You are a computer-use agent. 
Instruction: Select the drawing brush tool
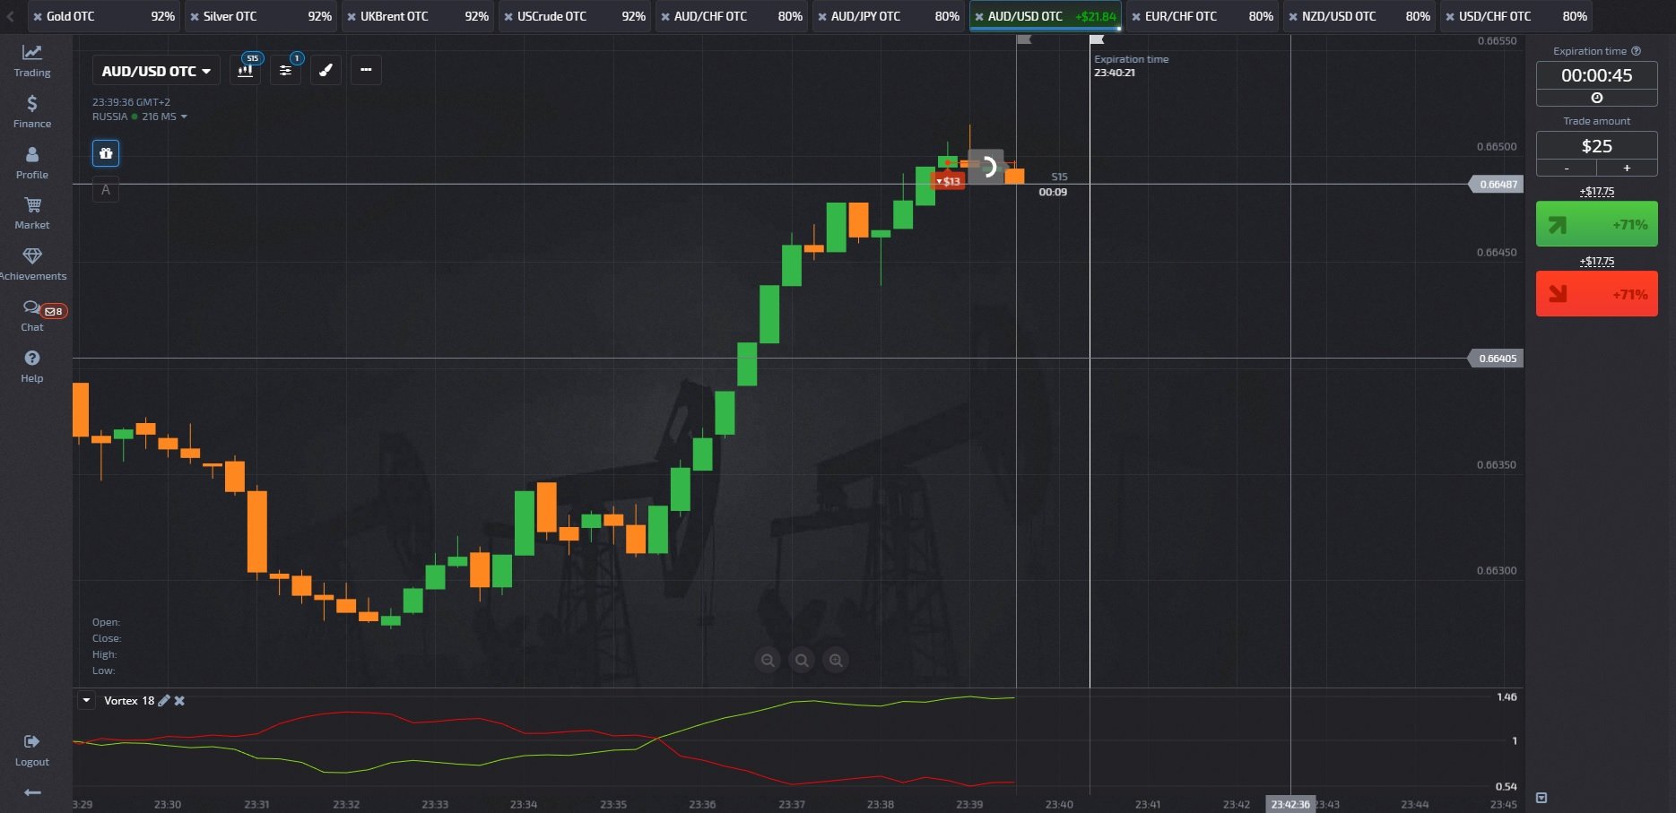click(x=326, y=70)
